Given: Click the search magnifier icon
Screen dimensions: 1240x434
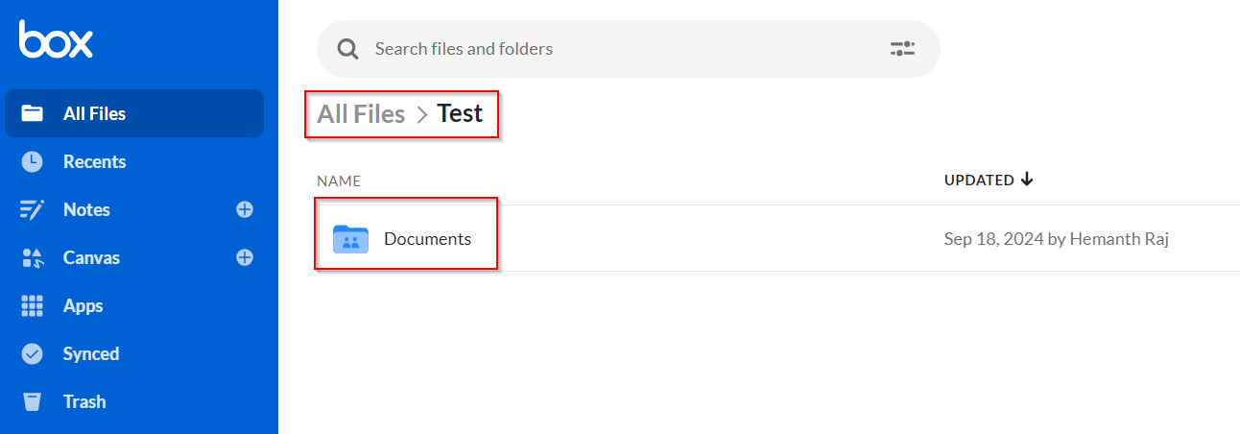Looking at the screenshot, I should pyautogui.click(x=347, y=48).
